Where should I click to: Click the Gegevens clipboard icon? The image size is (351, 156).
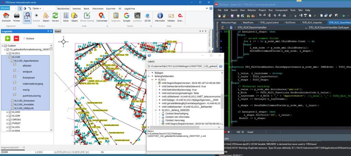[x=116, y=15]
